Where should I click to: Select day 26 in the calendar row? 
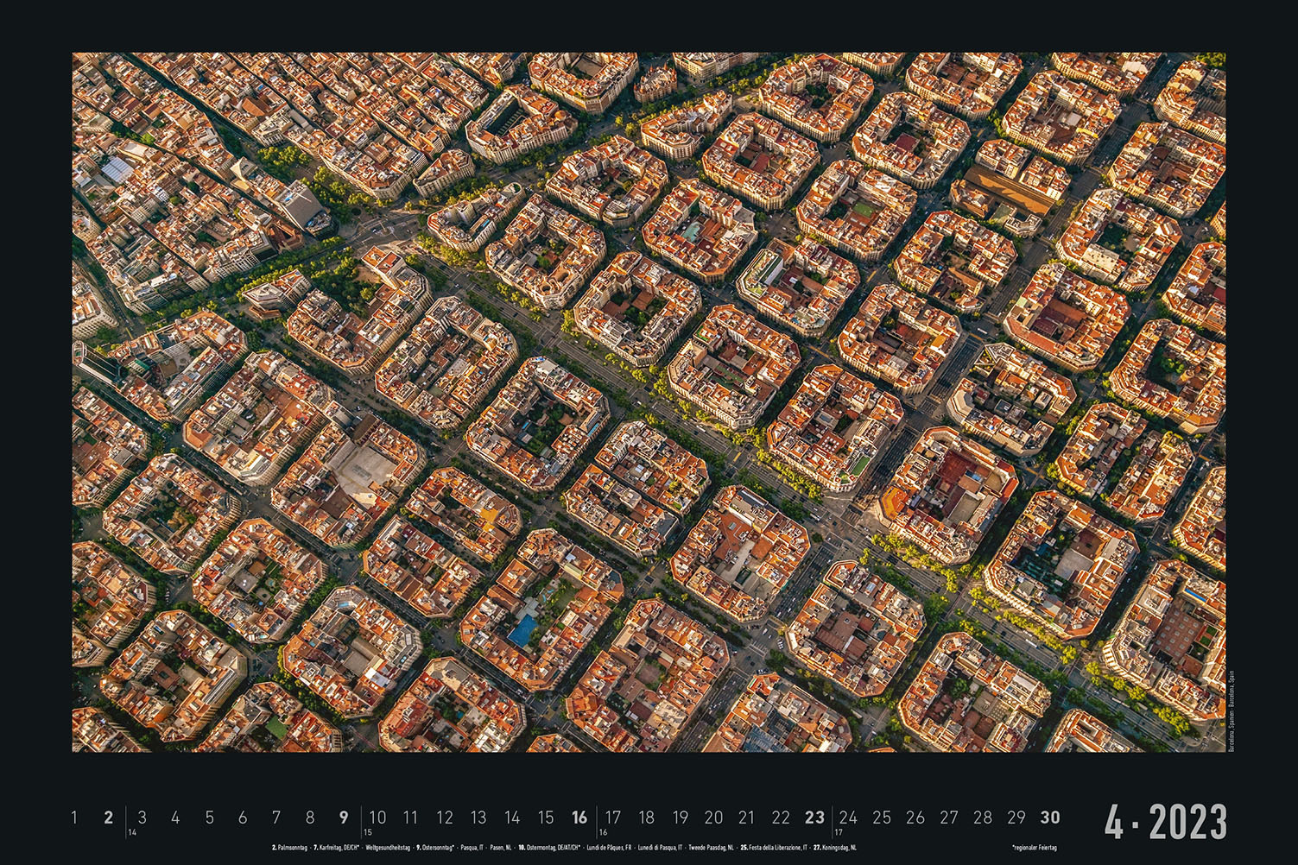coord(915,817)
